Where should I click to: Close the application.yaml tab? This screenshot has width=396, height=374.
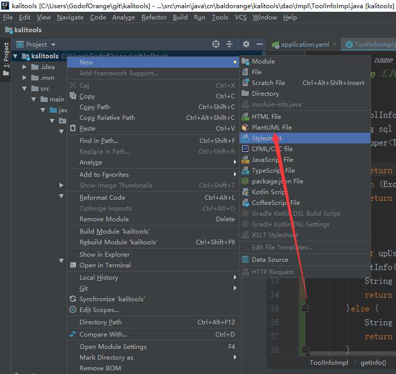(x=334, y=45)
